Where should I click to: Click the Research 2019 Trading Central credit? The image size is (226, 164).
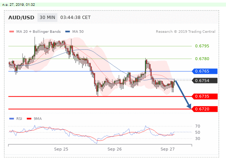186,32
